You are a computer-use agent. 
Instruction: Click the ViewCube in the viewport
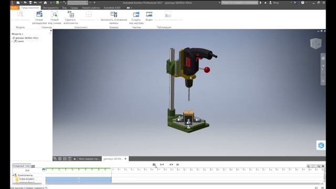coord(316,44)
